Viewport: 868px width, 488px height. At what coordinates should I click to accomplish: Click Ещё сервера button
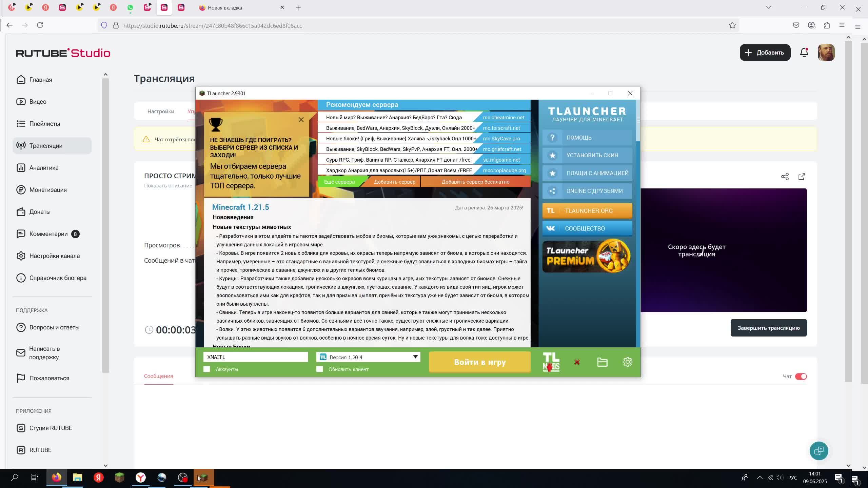point(339,182)
